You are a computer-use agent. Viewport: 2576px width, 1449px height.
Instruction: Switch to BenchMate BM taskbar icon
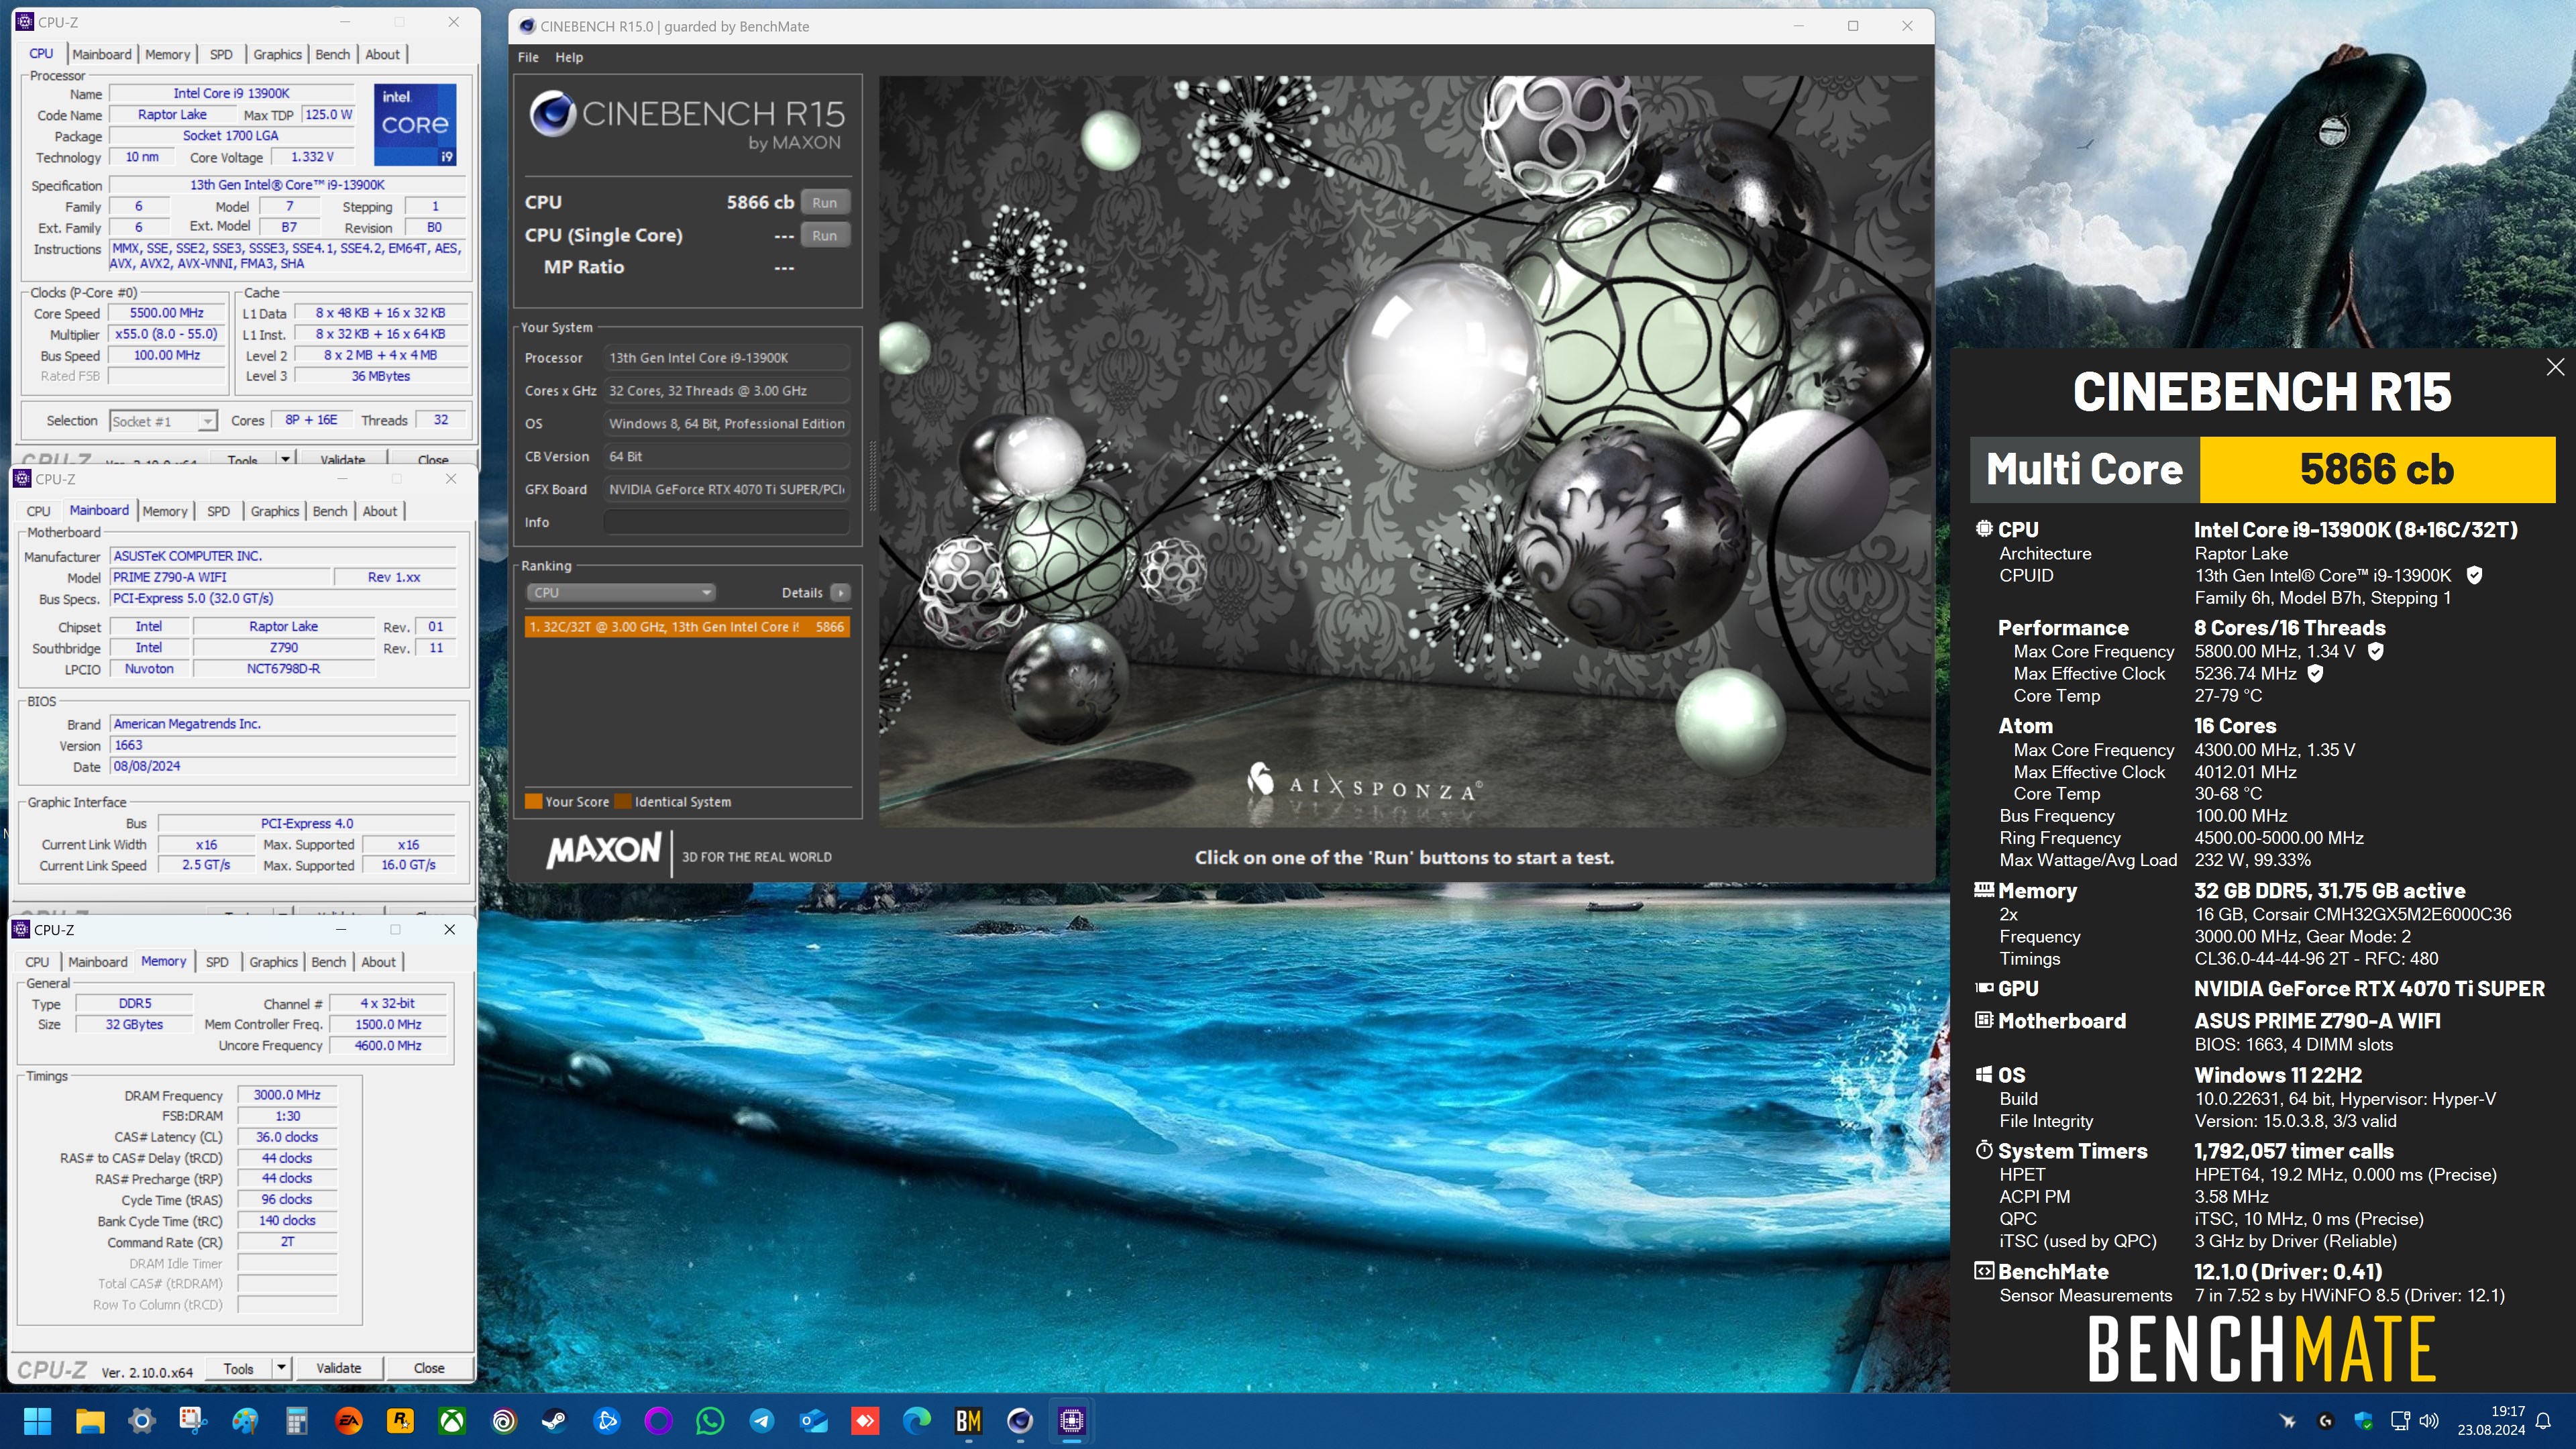coord(968,1420)
